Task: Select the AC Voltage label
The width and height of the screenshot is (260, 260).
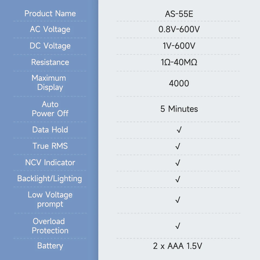Action: point(50,29)
